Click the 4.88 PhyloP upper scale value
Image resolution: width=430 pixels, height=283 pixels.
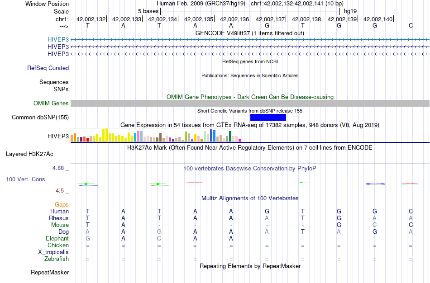click(58, 168)
